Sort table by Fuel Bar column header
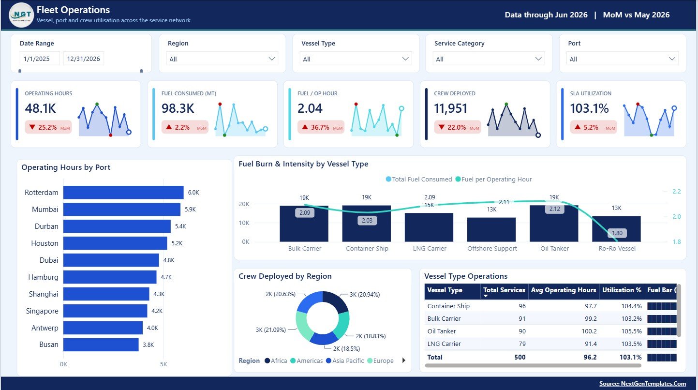Screen dimensions: 698x390 [661, 292]
